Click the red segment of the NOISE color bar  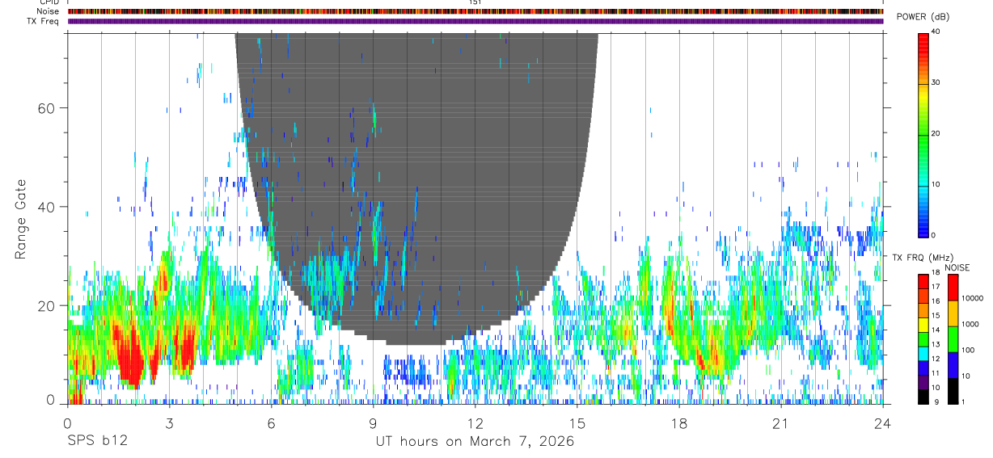click(x=952, y=288)
